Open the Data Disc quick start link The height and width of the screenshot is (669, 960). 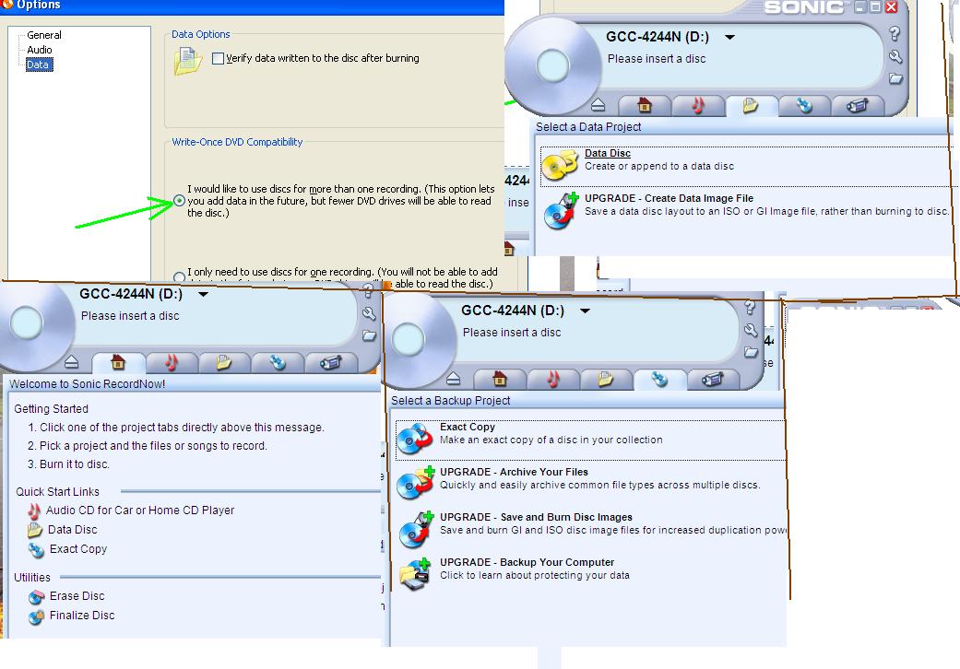[x=72, y=530]
